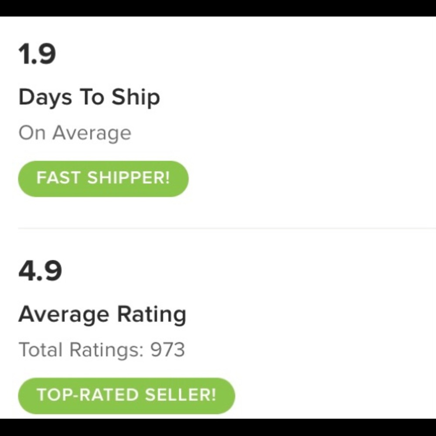Viewport: 436px width, 436px height.
Task: Click the 973 ratings count
Action: [167, 350]
